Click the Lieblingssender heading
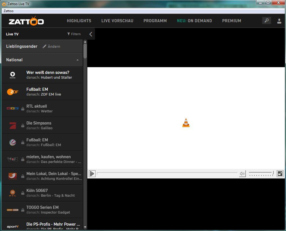The width and height of the screenshot is (286, 231). pos(22,46)
